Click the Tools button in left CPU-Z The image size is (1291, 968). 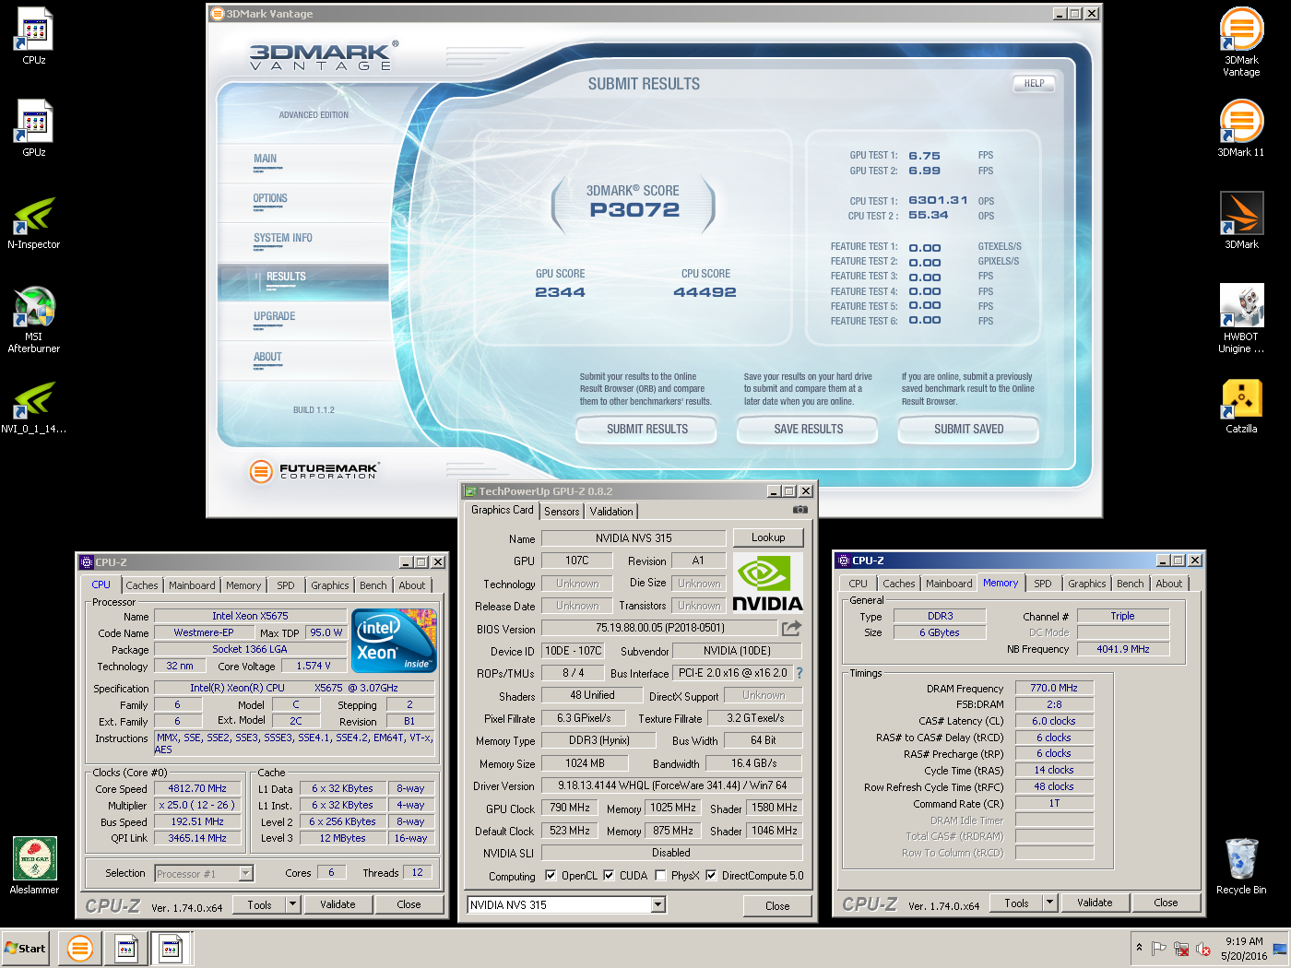tap(259, 904)
